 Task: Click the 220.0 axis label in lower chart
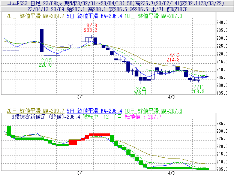[x=222, y=147]
